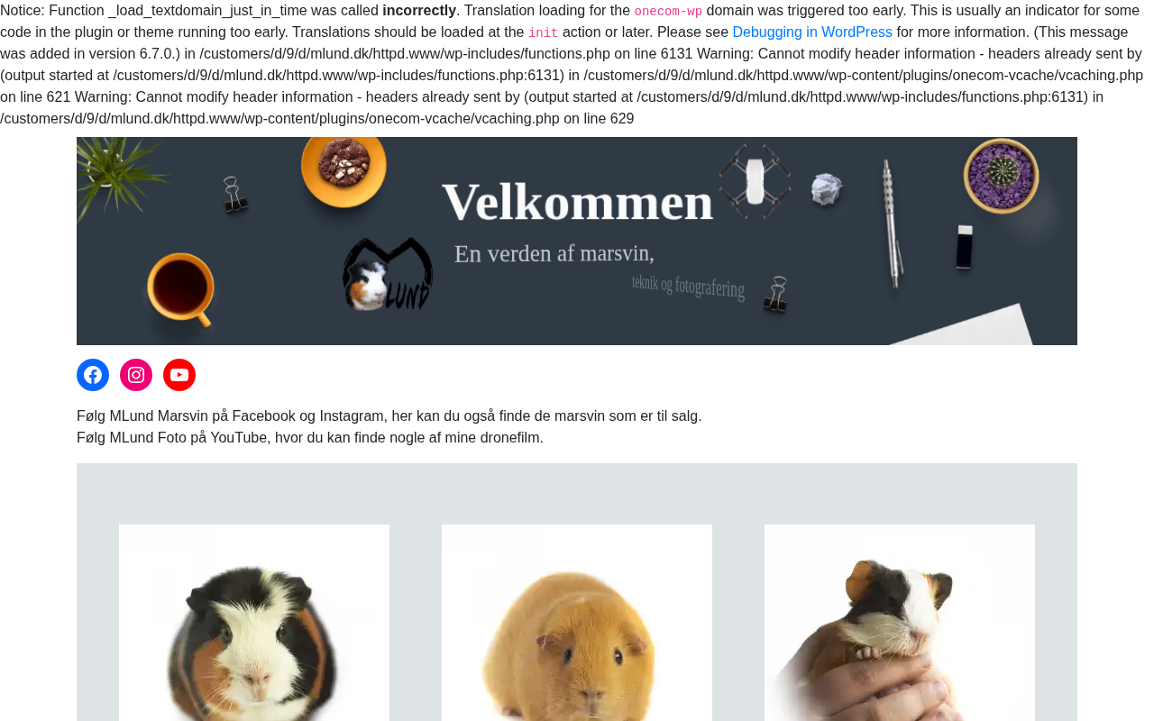This screenshot has width=1154, height=721.
Task: Open the YouTube social icon
Action: (x=179, y=375)
